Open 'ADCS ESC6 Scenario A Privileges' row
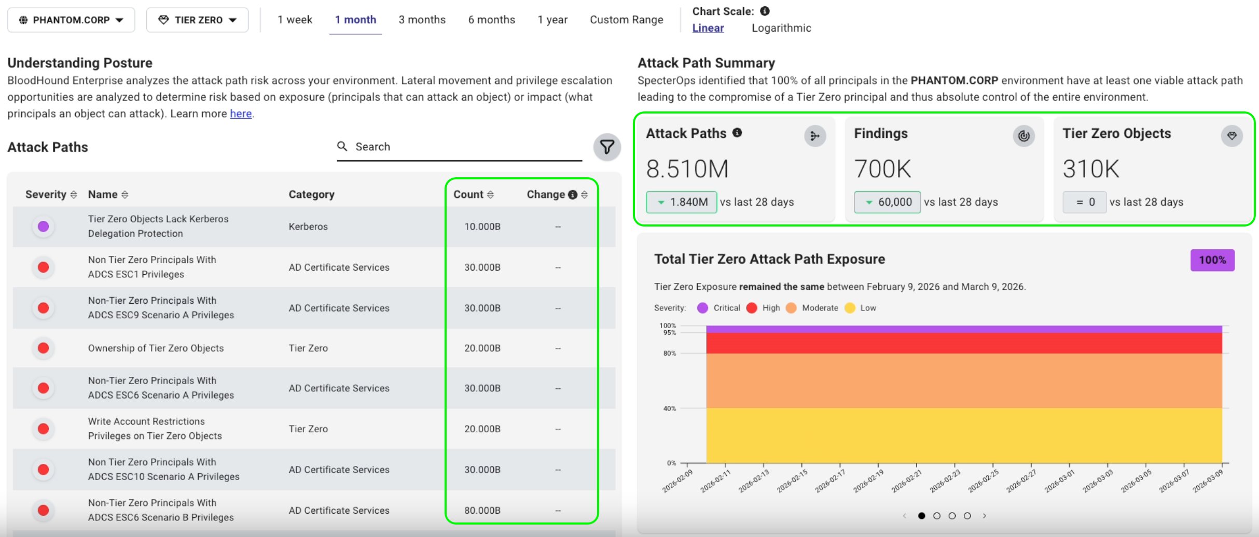 pos(314,388)
